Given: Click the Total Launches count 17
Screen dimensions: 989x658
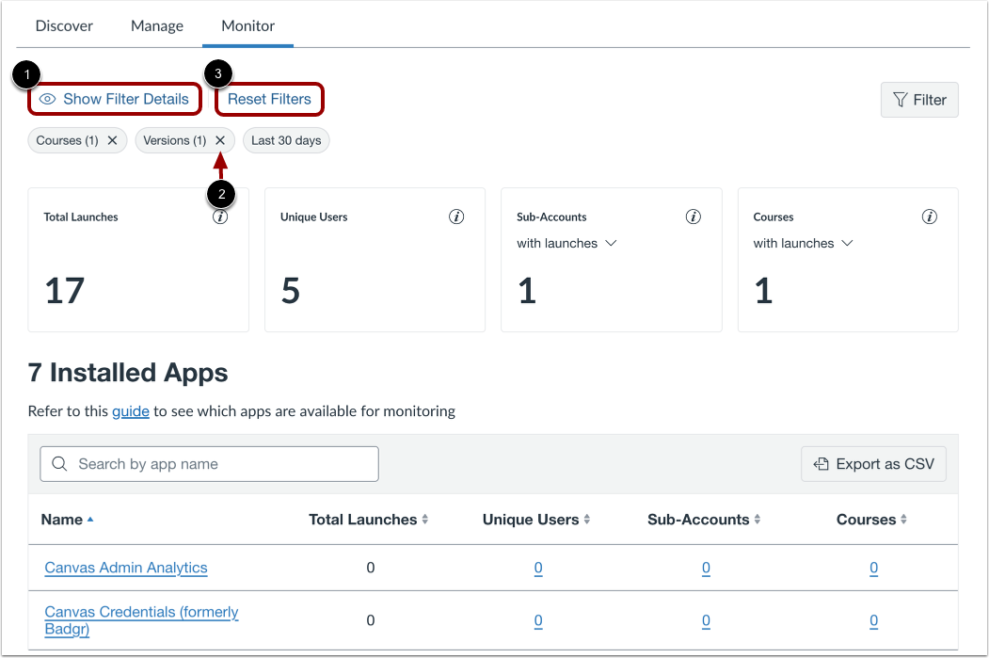Looking at the screenshot, I should tap(64, 291).
